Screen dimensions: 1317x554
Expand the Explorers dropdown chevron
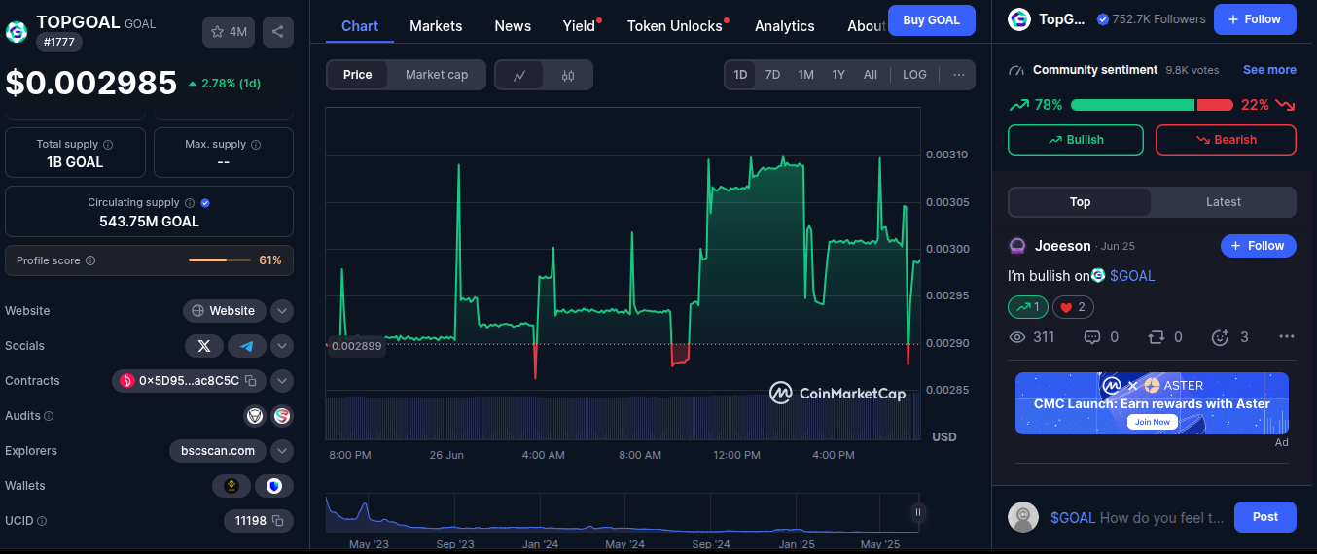coord(282,451)
